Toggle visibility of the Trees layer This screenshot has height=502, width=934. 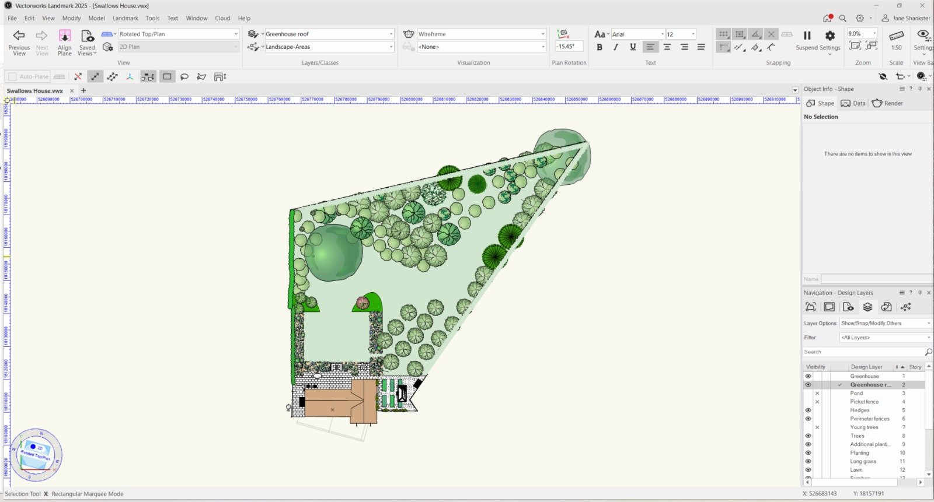coord(808,436)
